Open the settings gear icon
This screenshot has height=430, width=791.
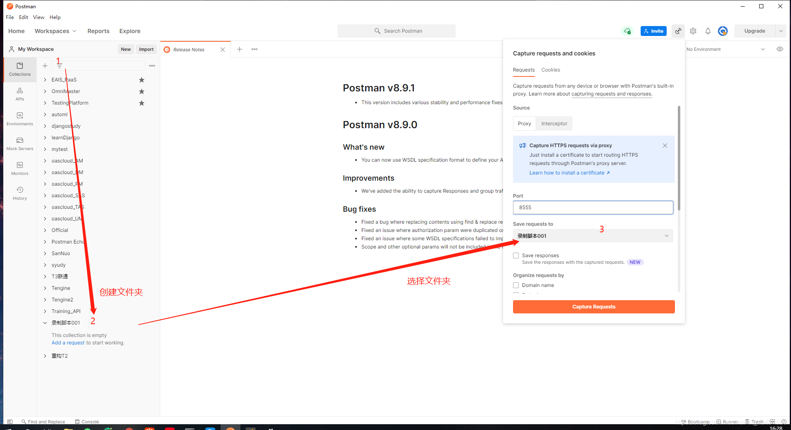(x=693, y=31)
